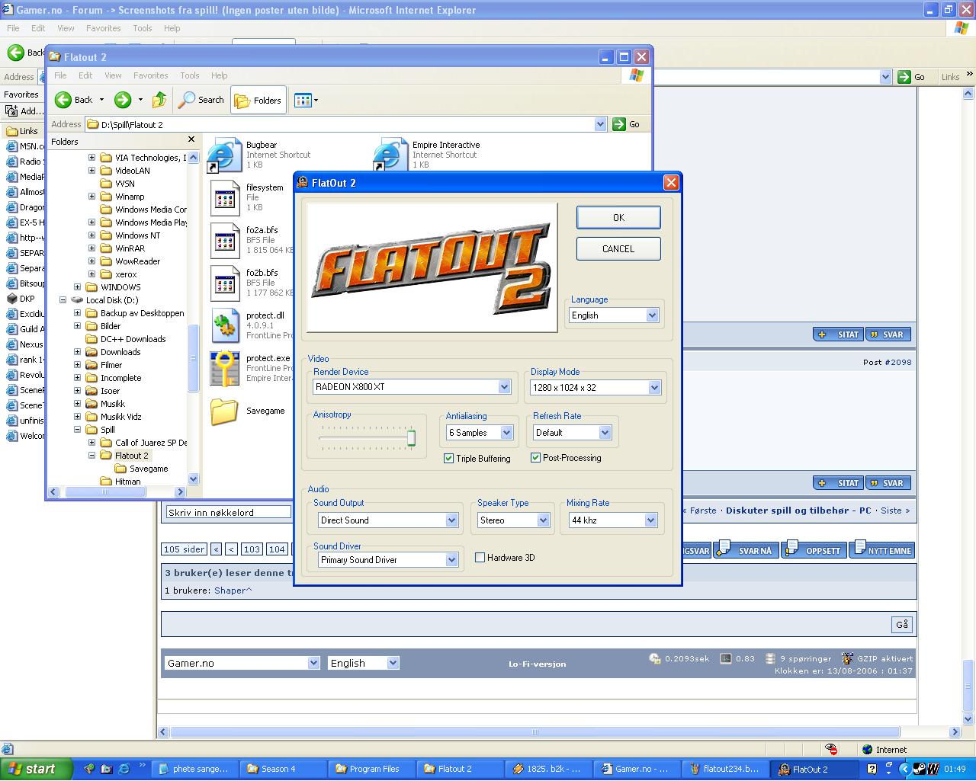
Task: Collapse the Spill folder tree node
Action: (77, 430)
